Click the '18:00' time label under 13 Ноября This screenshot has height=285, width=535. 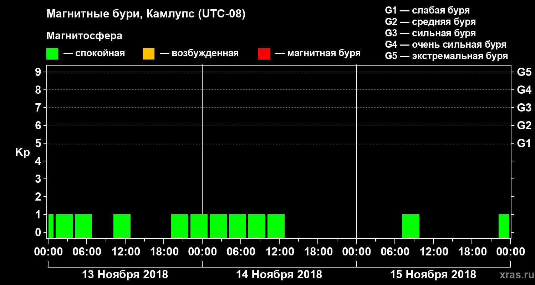pos(164,252)
